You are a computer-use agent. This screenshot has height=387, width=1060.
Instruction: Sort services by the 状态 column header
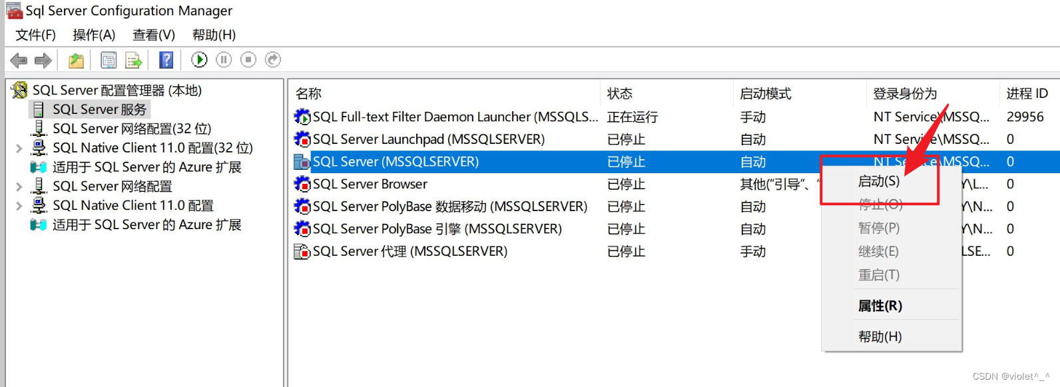(x=620, y=94)
